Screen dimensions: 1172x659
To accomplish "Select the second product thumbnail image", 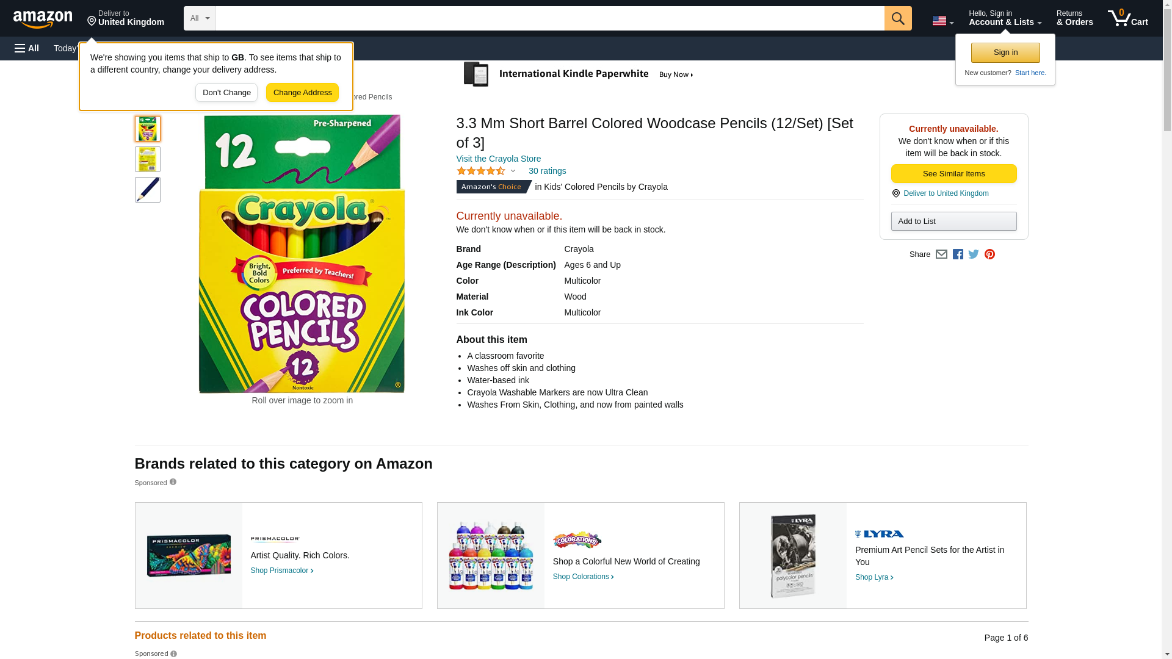I will coord(148,159).
